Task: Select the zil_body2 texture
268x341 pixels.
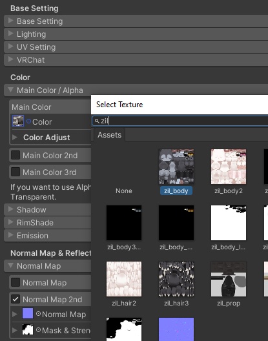Action: [229, 167]
